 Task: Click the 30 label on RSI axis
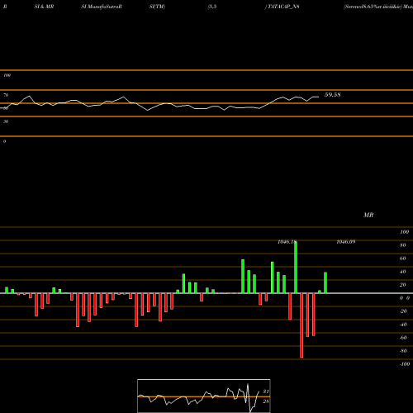click(6, 121)
